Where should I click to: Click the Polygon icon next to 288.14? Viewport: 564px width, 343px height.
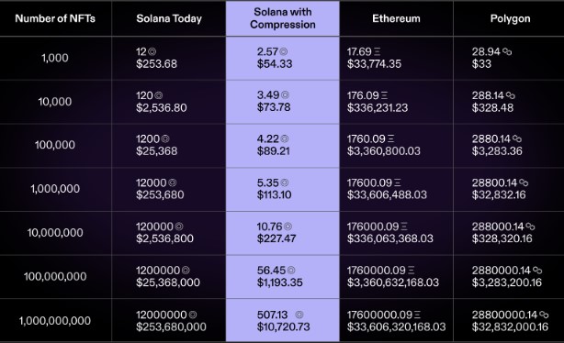pyautogui.click(x=511, y=95)
